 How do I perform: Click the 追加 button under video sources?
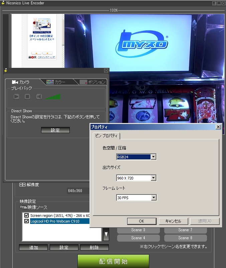point(33,247)
